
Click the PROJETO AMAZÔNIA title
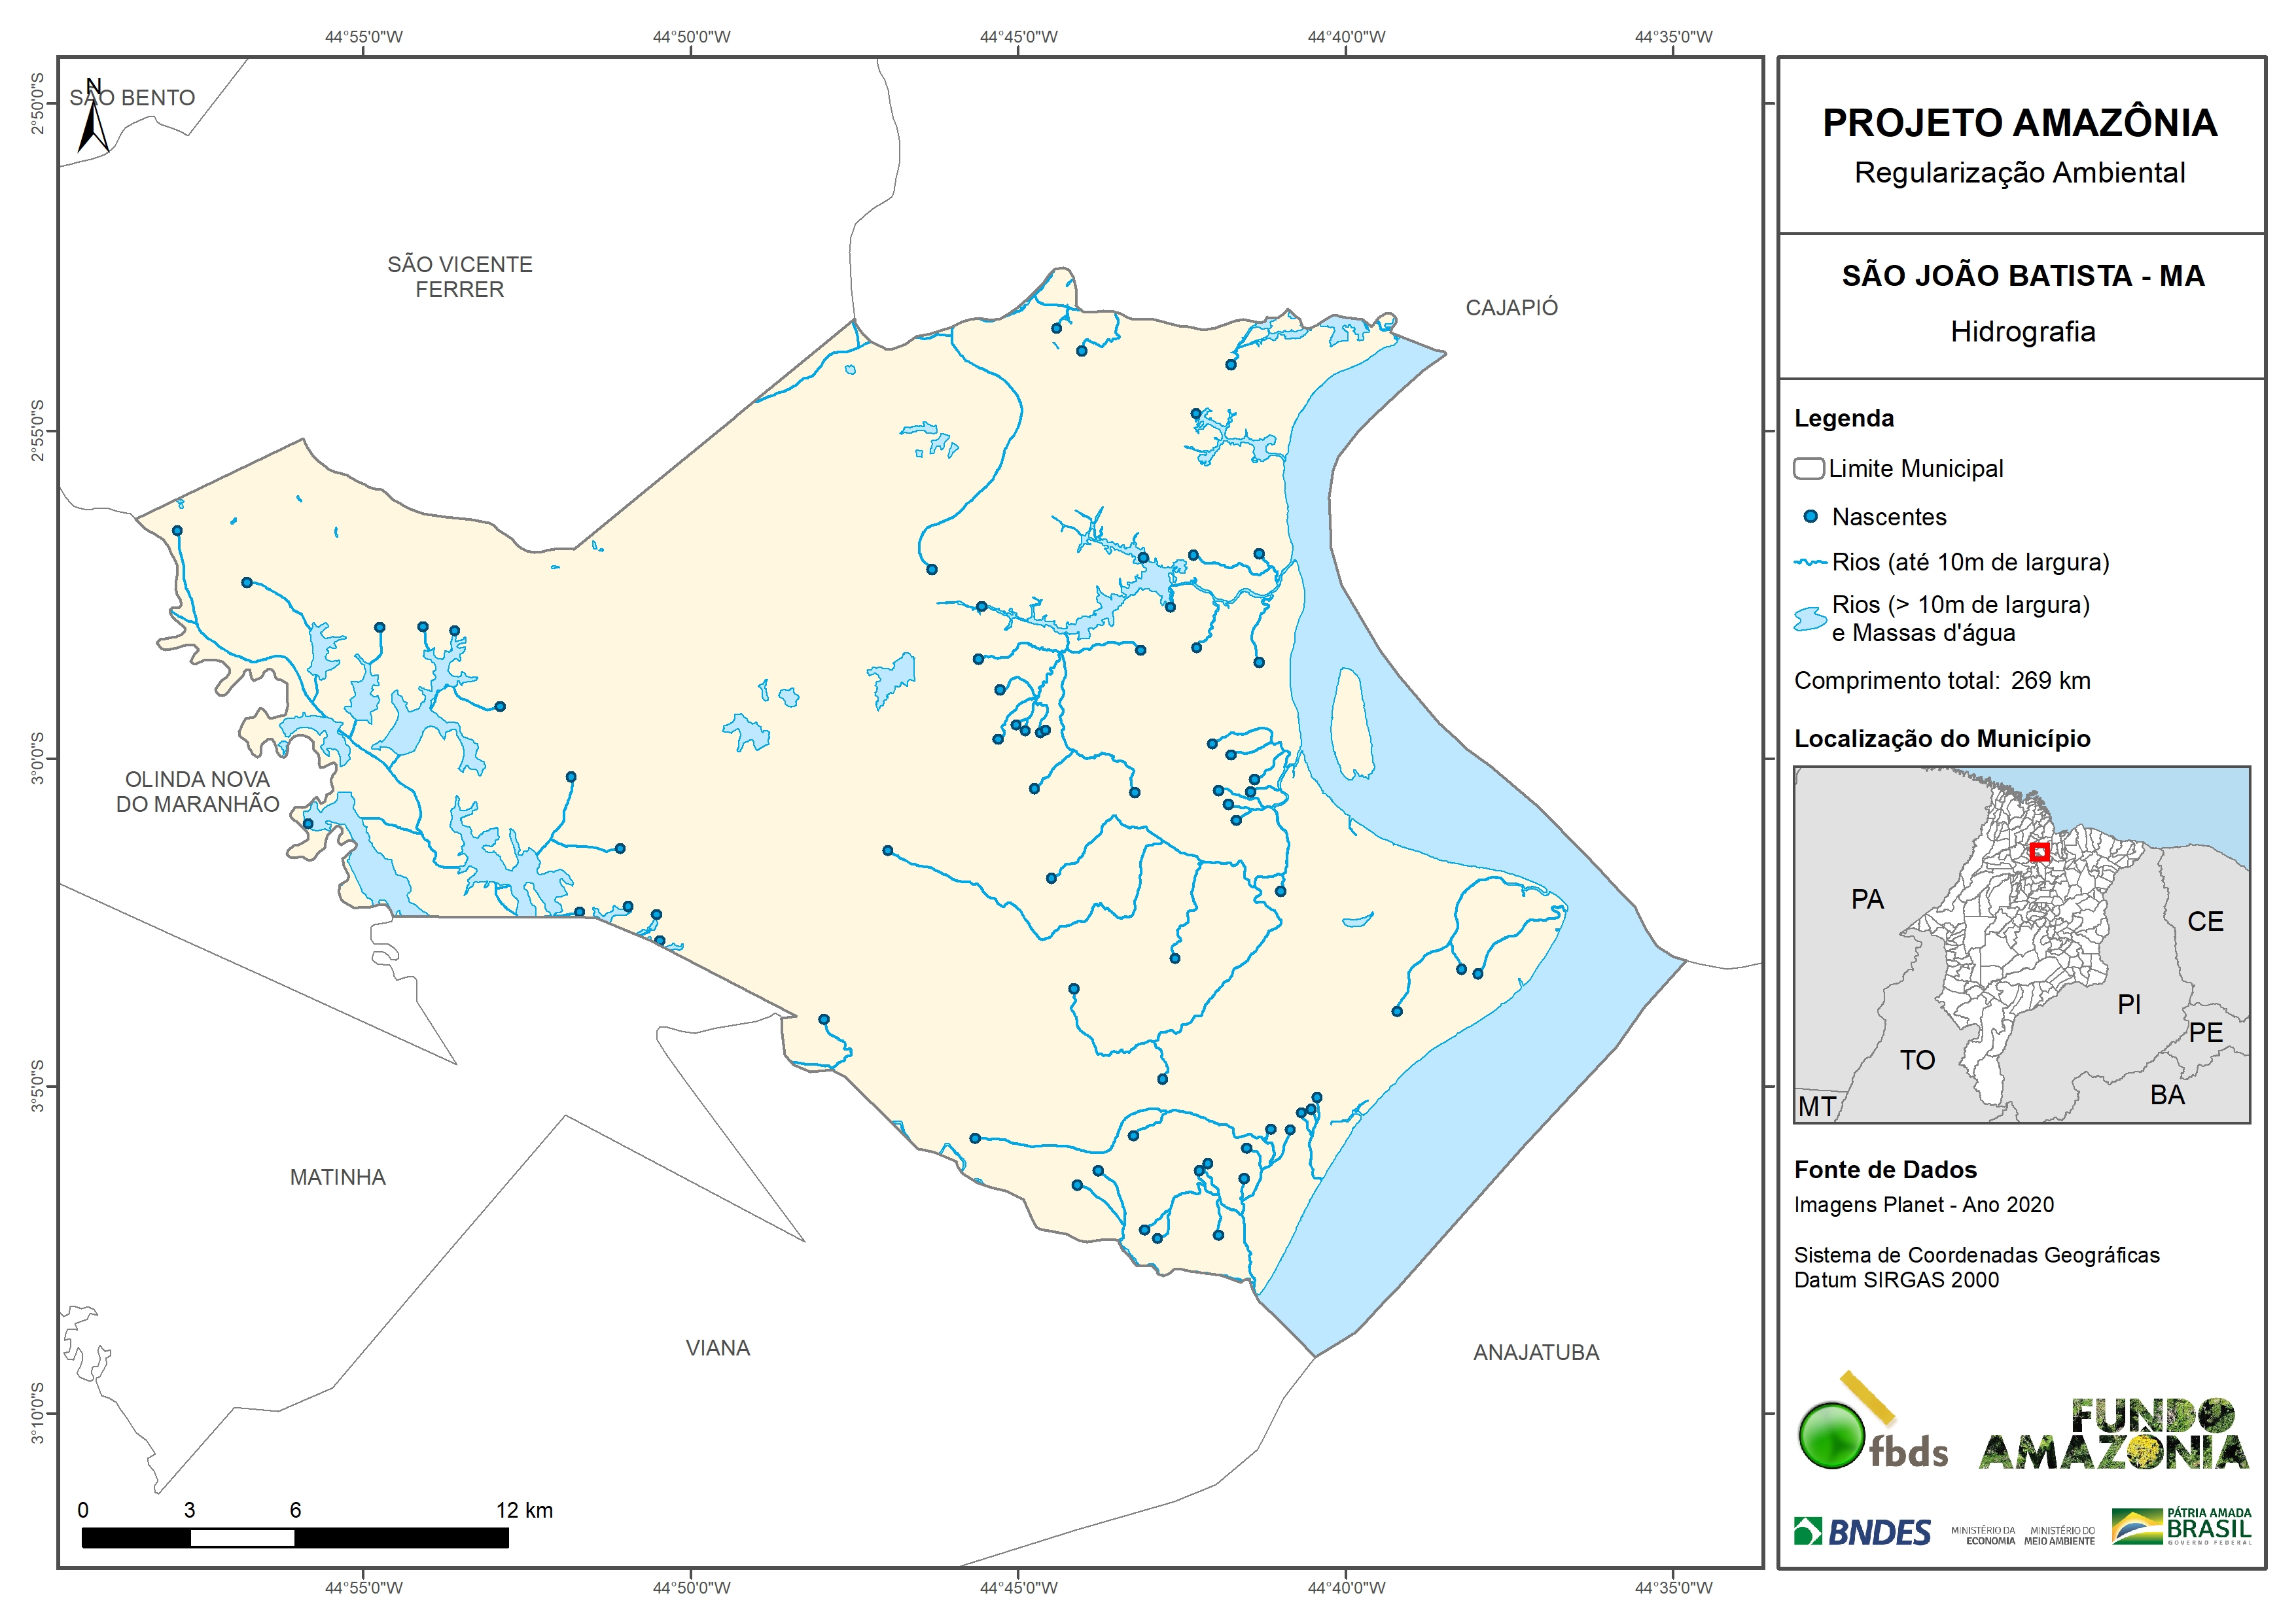pos(2020,123)
